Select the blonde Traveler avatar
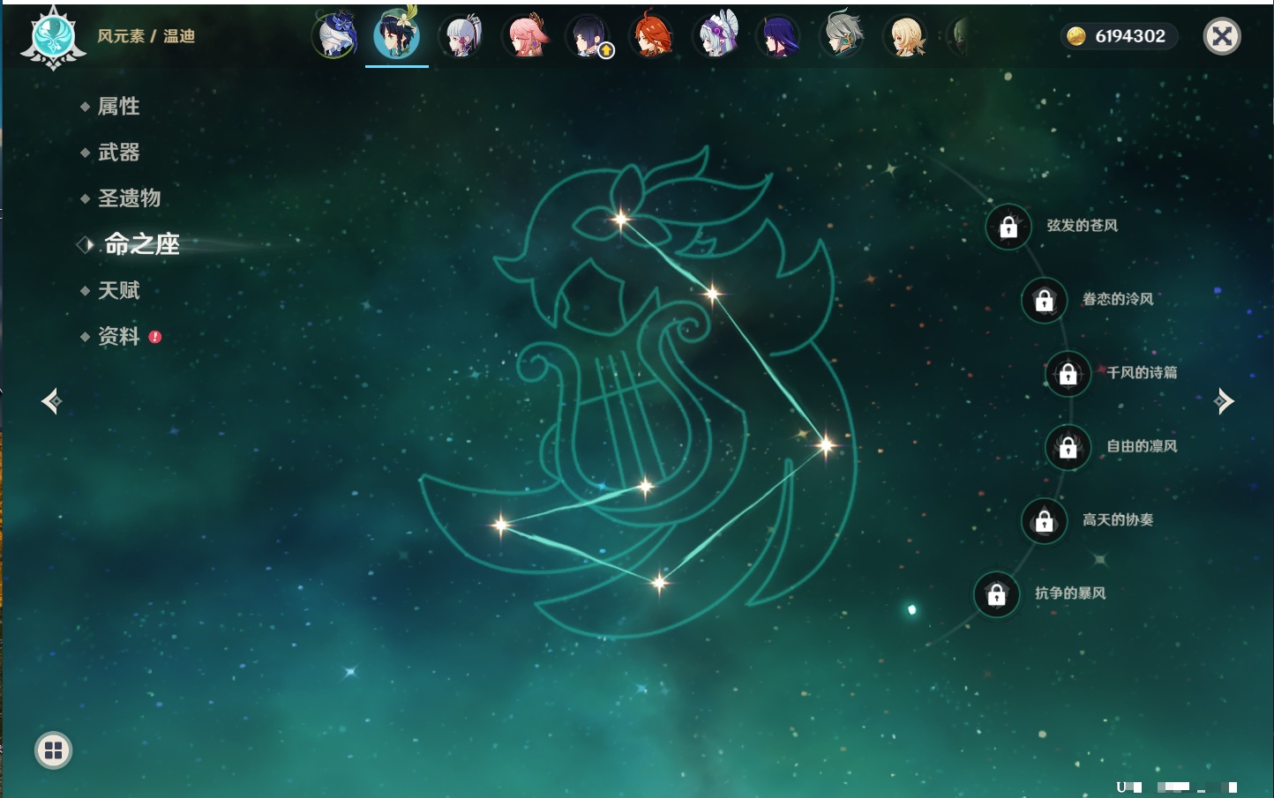 click(x=906, y=37)
